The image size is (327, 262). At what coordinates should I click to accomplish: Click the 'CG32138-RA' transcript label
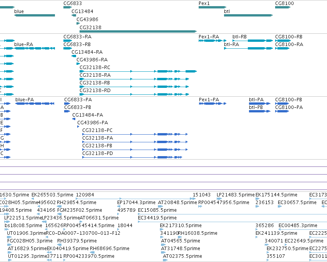[95, 75]
